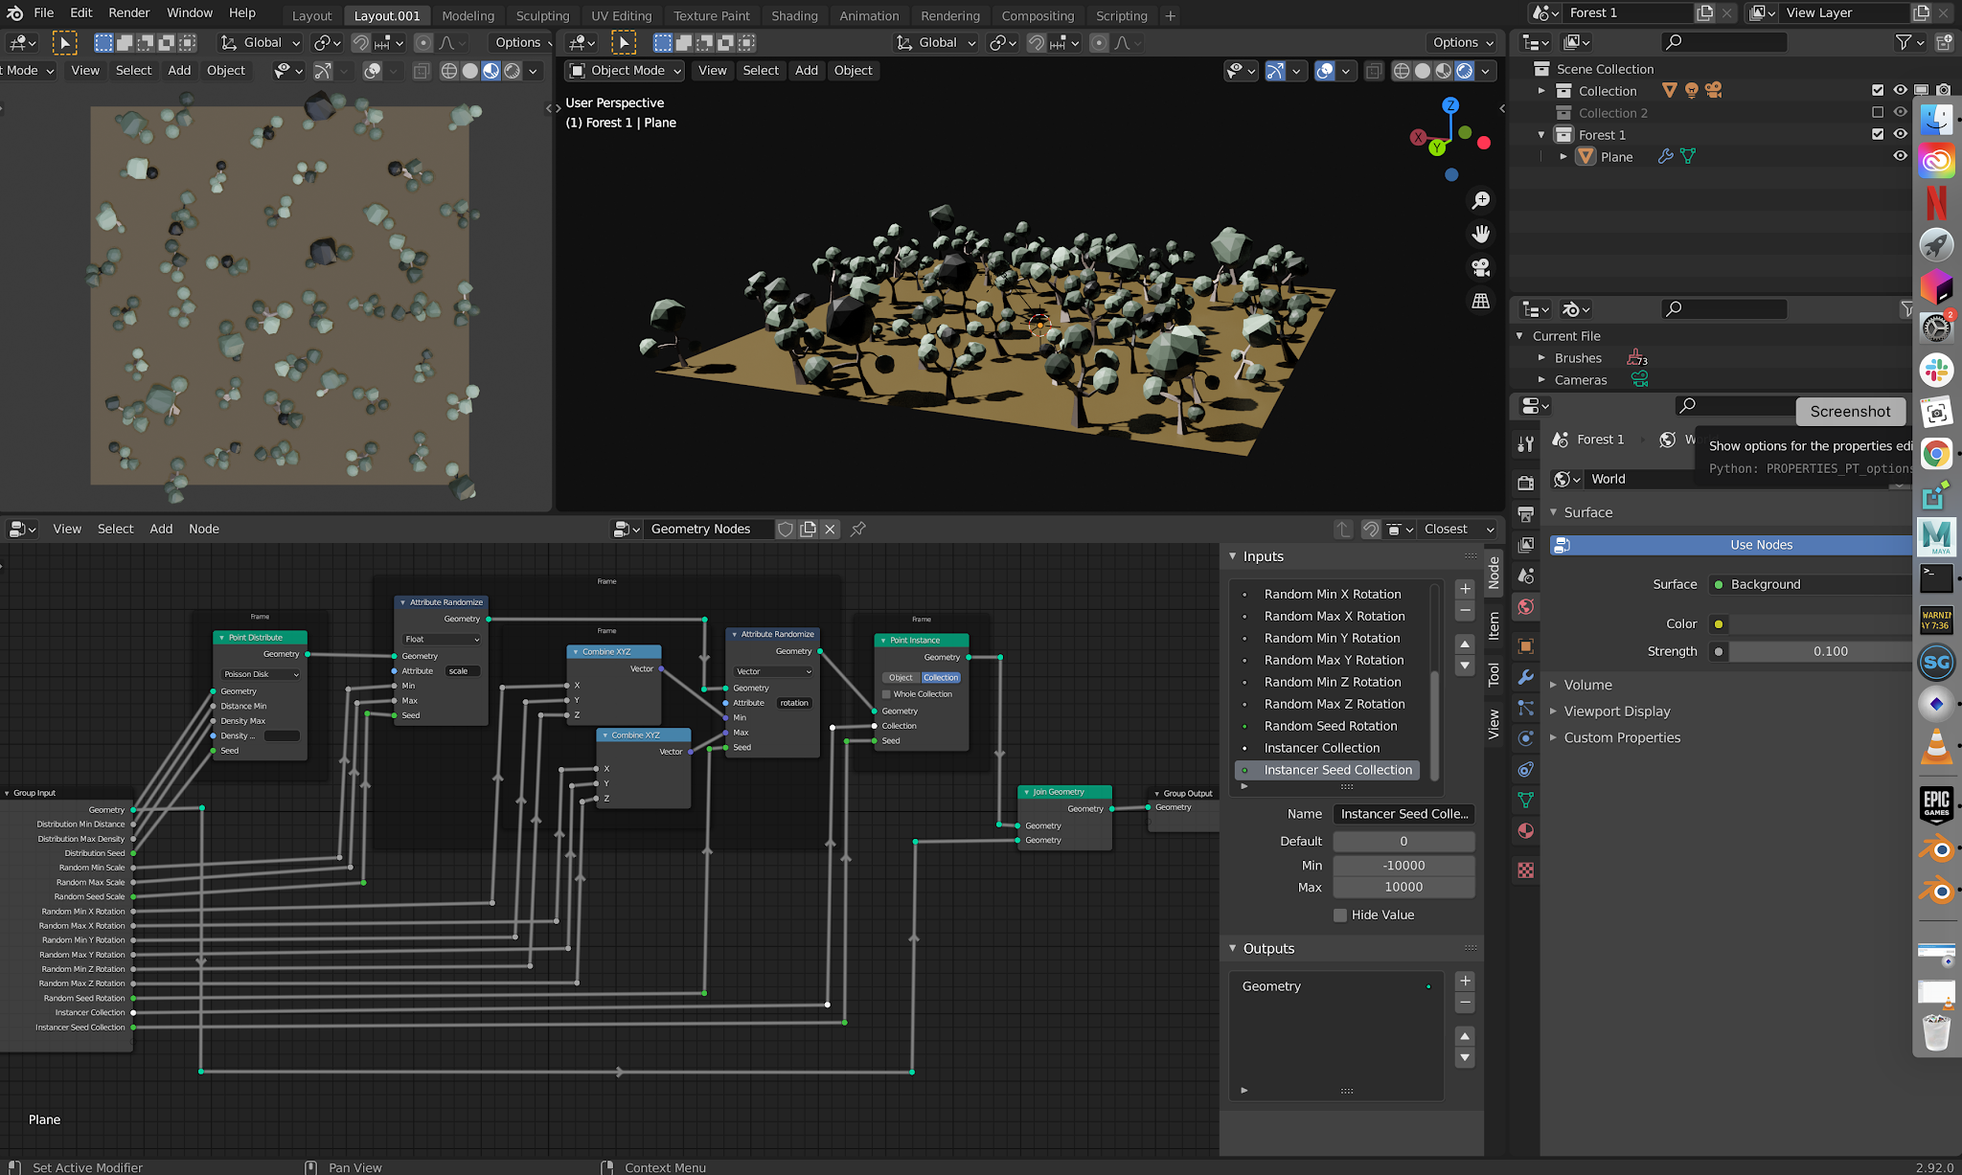This screenshot has height=1175, width=1962.
Task: Open the Render menu
Action: tap(128, 12)
